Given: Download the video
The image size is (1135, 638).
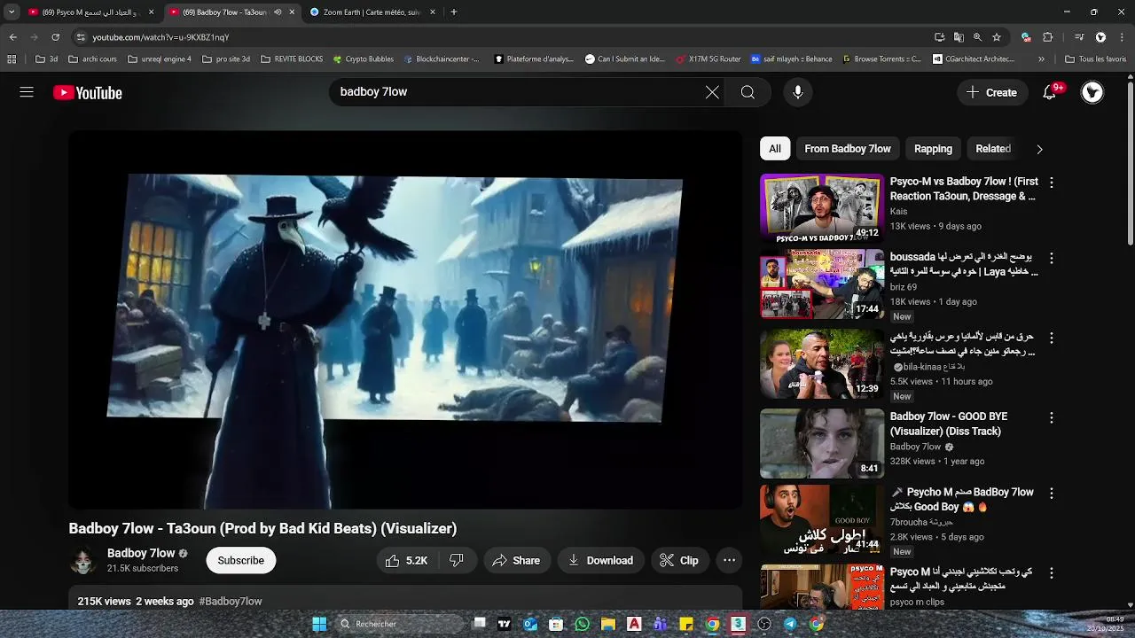Looking at the screenshot, I should pyautogui.click(x=600, y=560).
